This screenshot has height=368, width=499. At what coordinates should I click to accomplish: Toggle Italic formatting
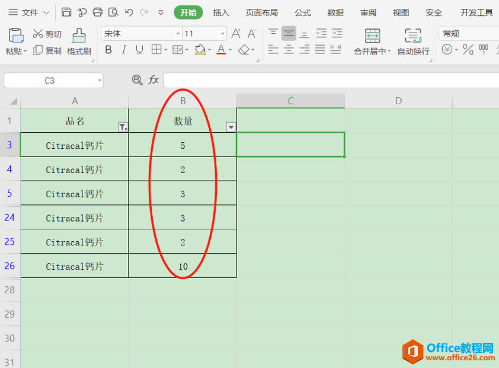click(124, 50)
